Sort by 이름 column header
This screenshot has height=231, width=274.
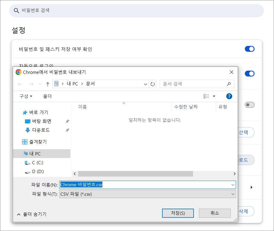click(122, 107)
